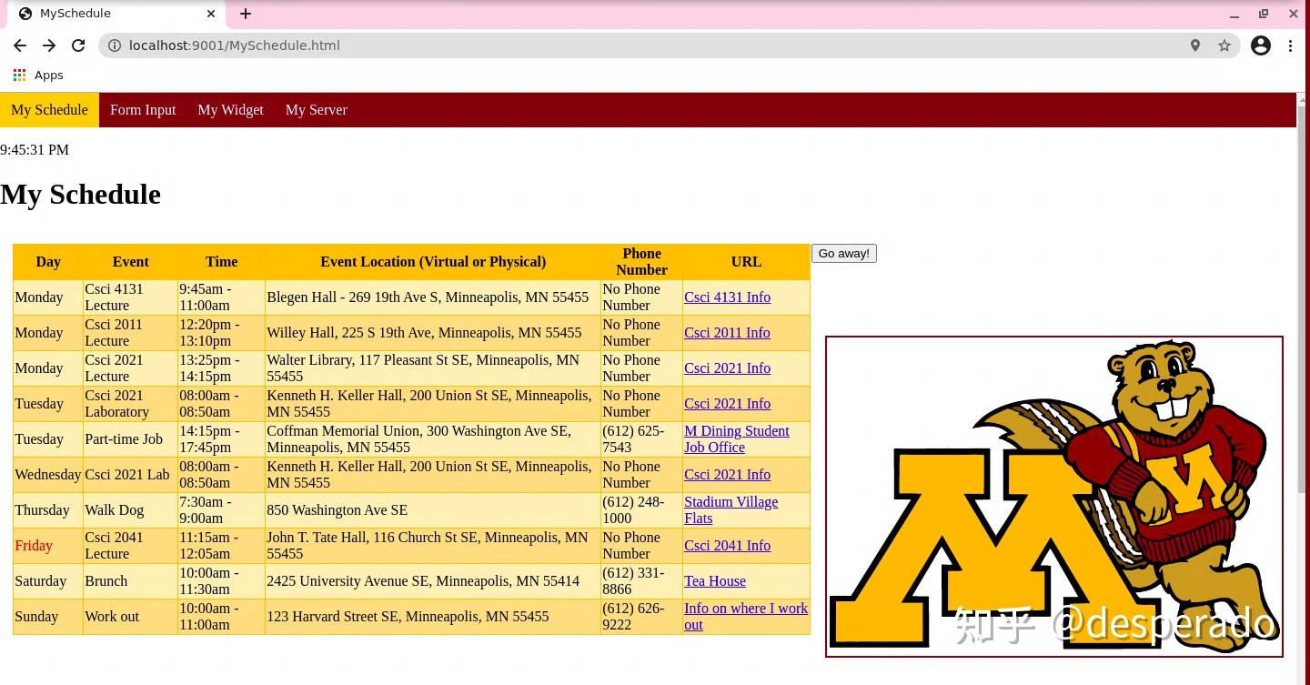View site information icon in address bar
The height and width of the screenshot is (685, 1310).
115,45
